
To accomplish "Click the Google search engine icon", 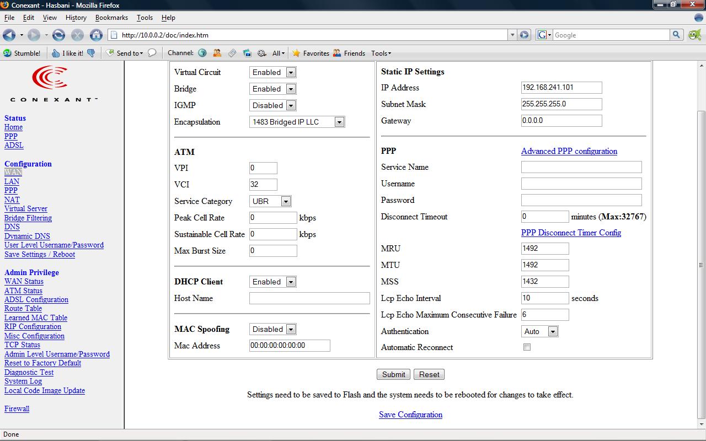I will (x=544, y=35).
